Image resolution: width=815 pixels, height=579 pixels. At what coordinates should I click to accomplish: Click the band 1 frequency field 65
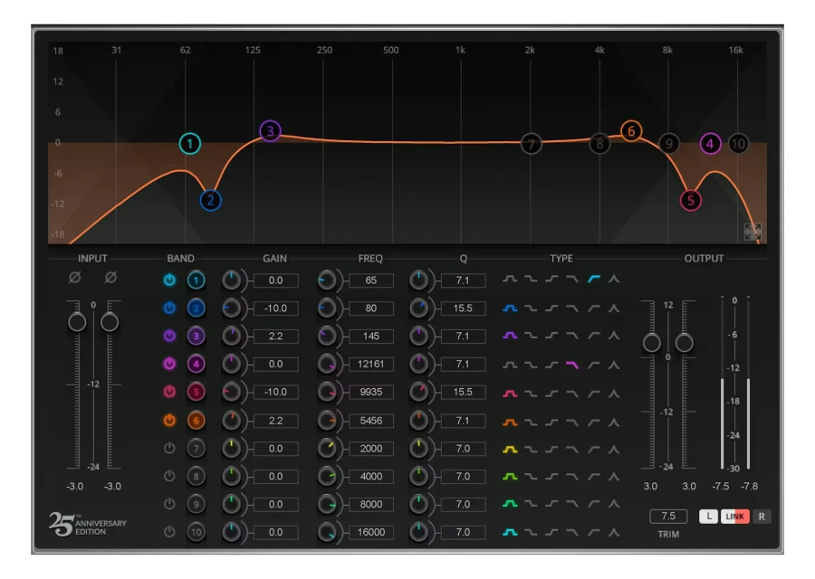370,280
